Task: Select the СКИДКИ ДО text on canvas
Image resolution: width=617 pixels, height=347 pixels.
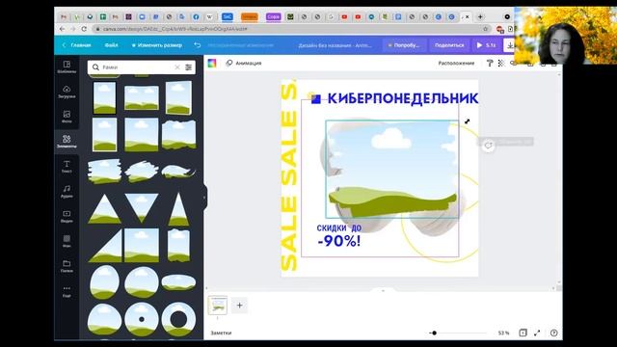Action: pos(339,227)
